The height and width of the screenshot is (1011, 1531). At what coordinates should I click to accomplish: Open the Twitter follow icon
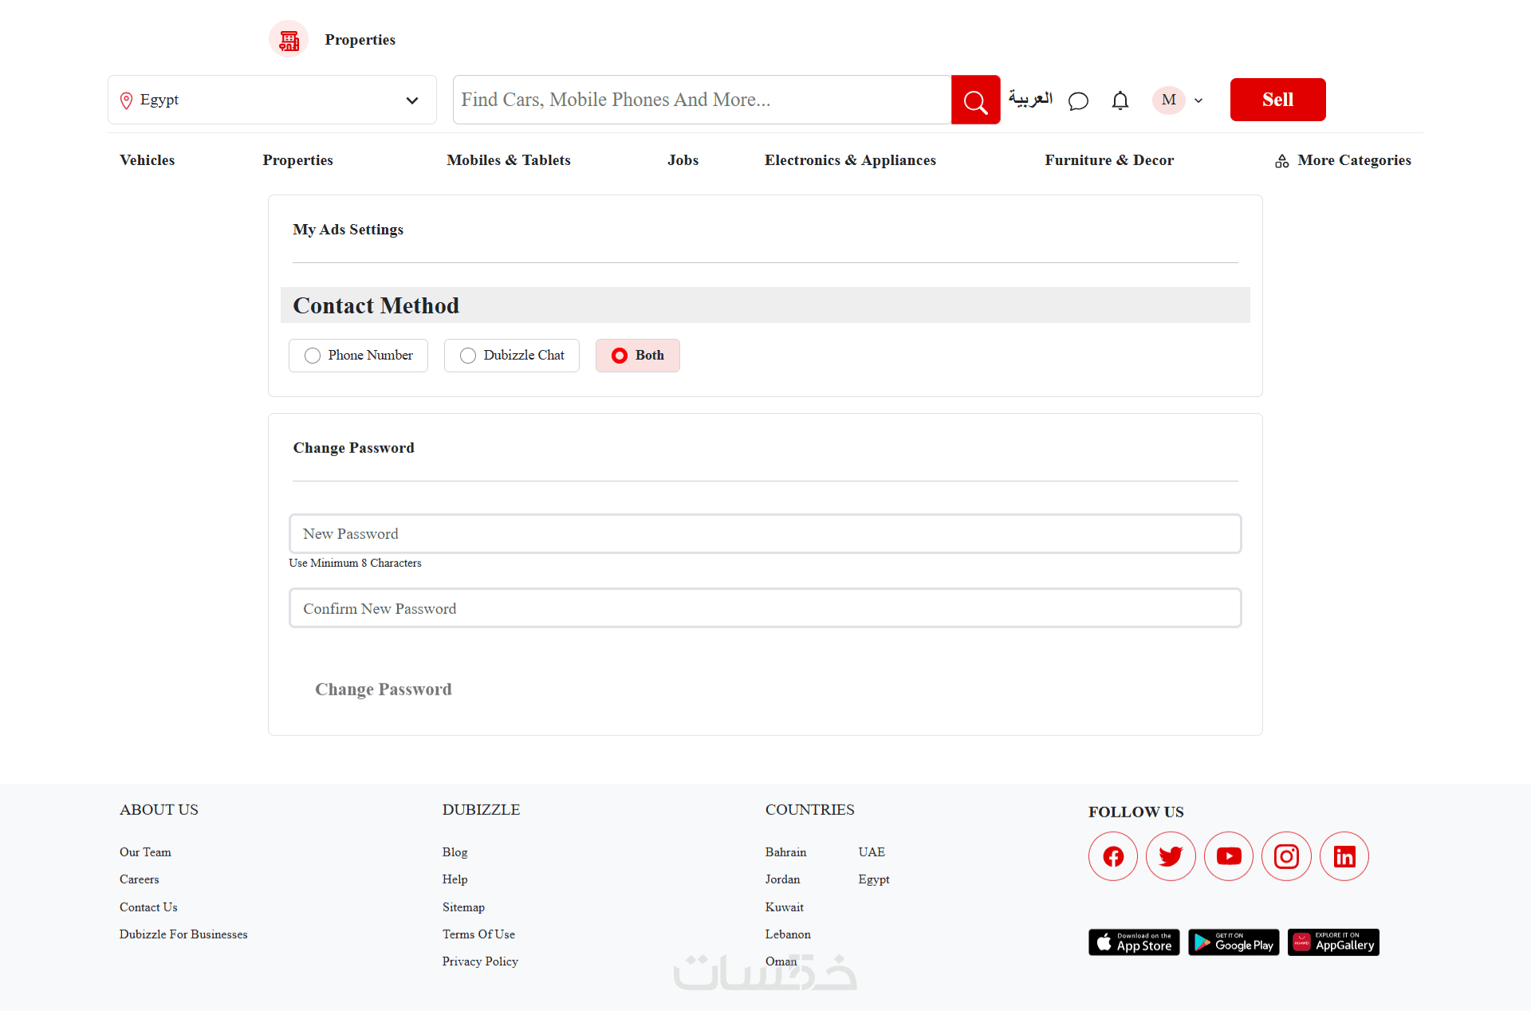click(x=1171, y=856)
